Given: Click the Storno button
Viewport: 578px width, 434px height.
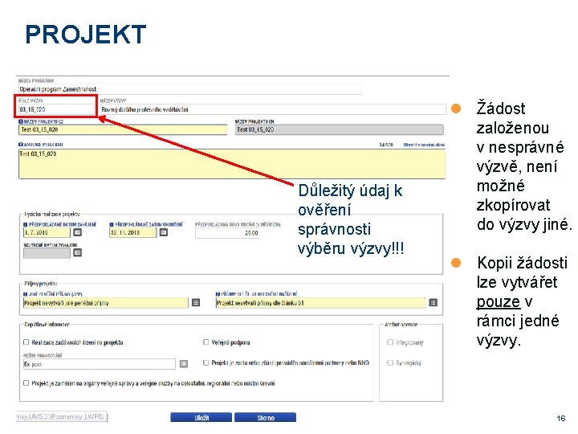Looking at the screenshot, I should click(266, 417).
